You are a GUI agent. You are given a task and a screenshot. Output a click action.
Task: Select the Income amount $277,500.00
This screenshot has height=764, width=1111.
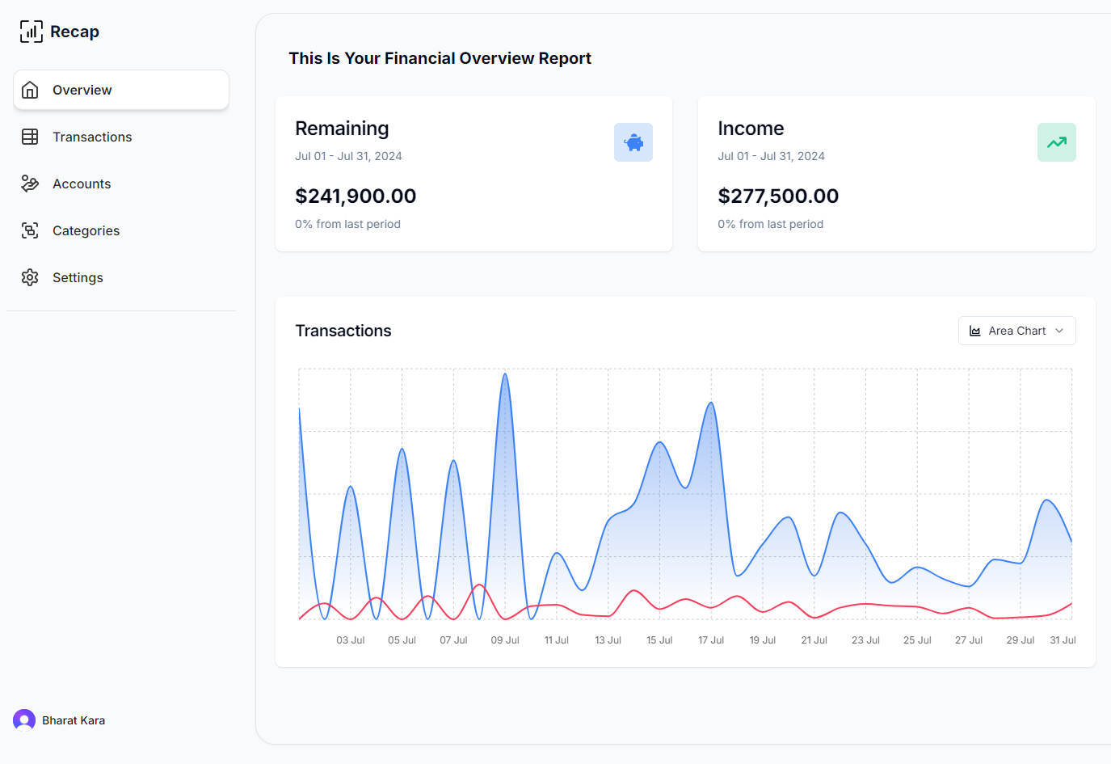click(778, 196)
